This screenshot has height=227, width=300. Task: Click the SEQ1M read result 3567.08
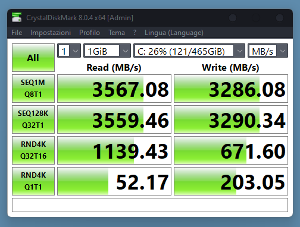tap(114, 89)
